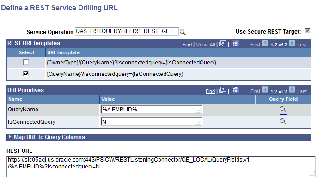Expand Map URL to Query Columns section

pos(10,137)
